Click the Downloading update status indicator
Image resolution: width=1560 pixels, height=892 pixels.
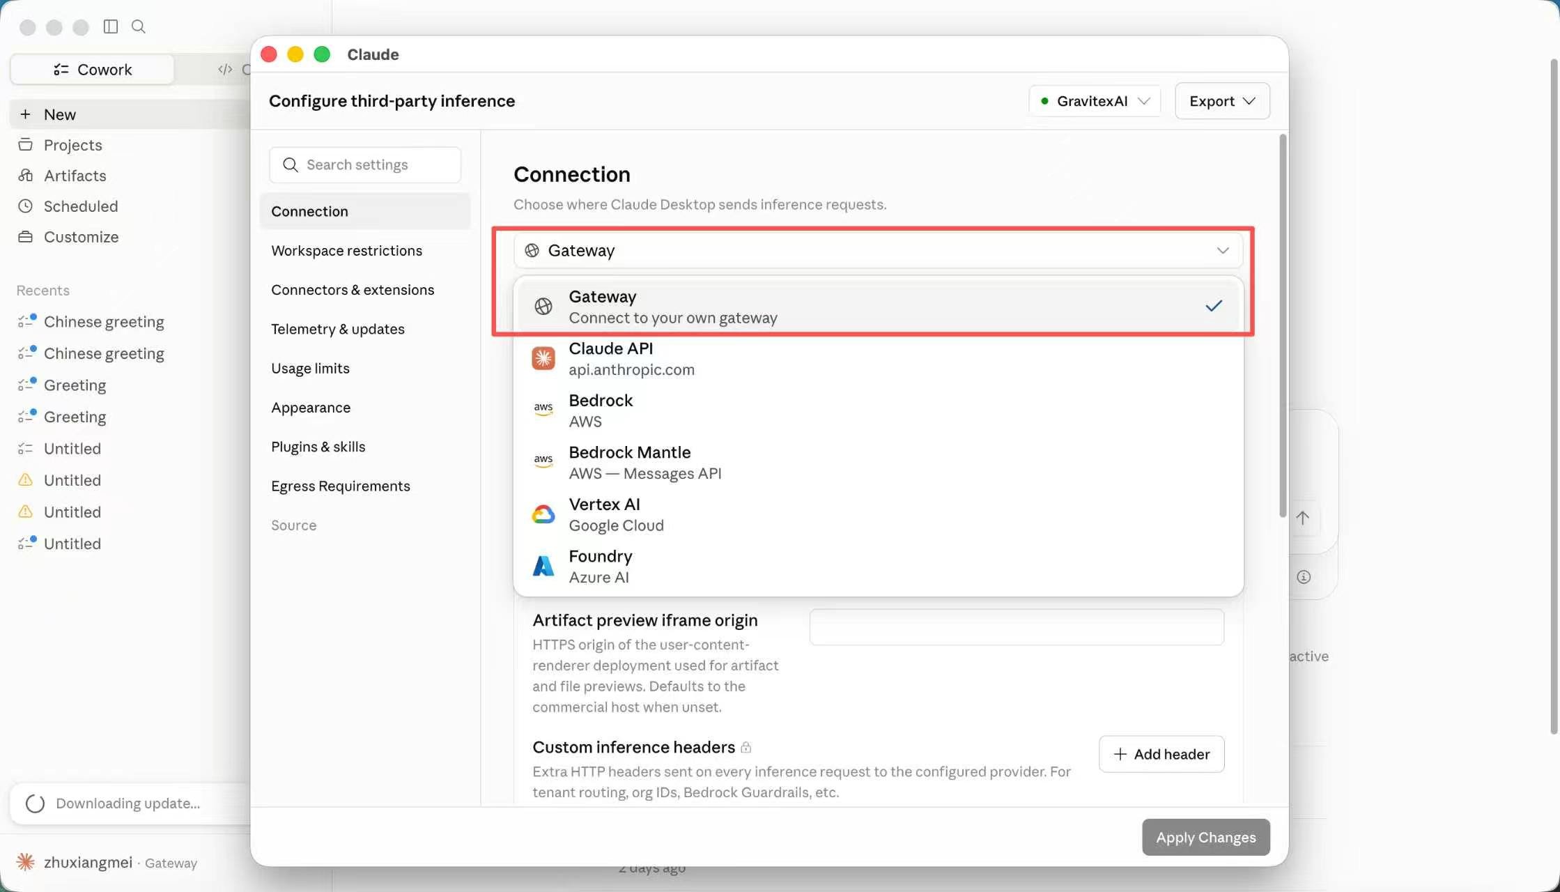130,803
